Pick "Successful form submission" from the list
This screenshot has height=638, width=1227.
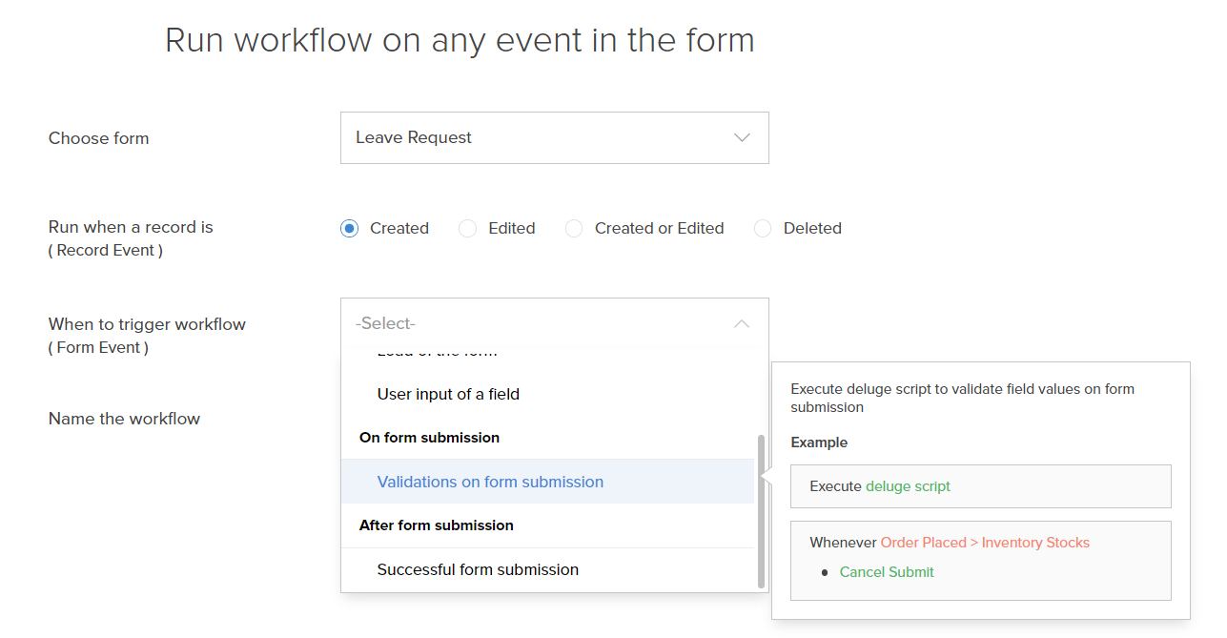point(478,569)
